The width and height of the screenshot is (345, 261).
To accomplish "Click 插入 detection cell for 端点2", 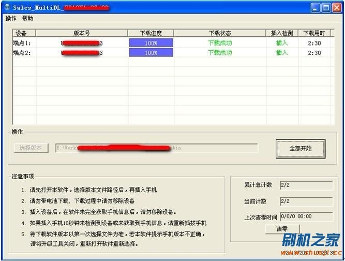I will tap(282, 53).
